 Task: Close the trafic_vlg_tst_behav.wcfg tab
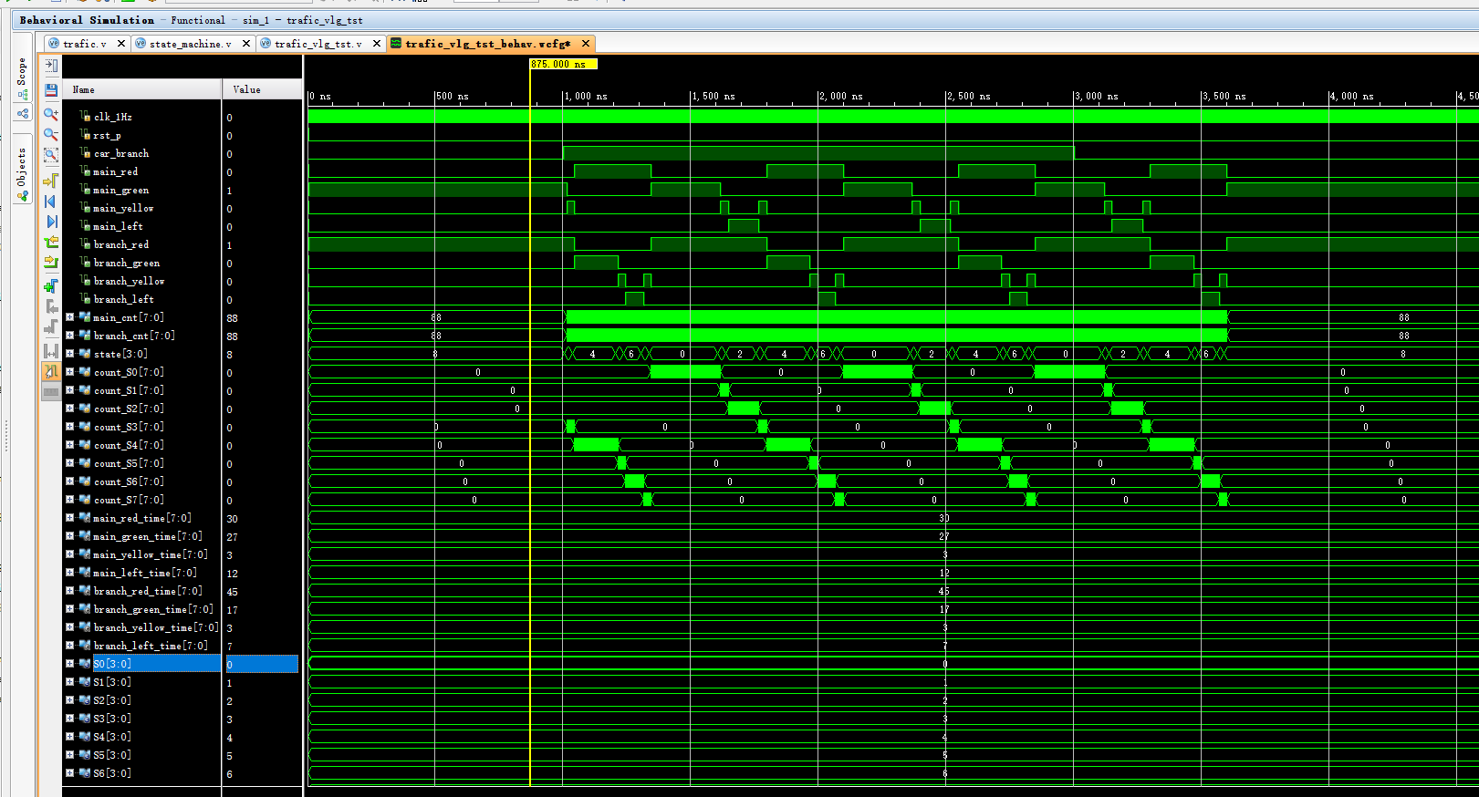click(x=586, y=44)
